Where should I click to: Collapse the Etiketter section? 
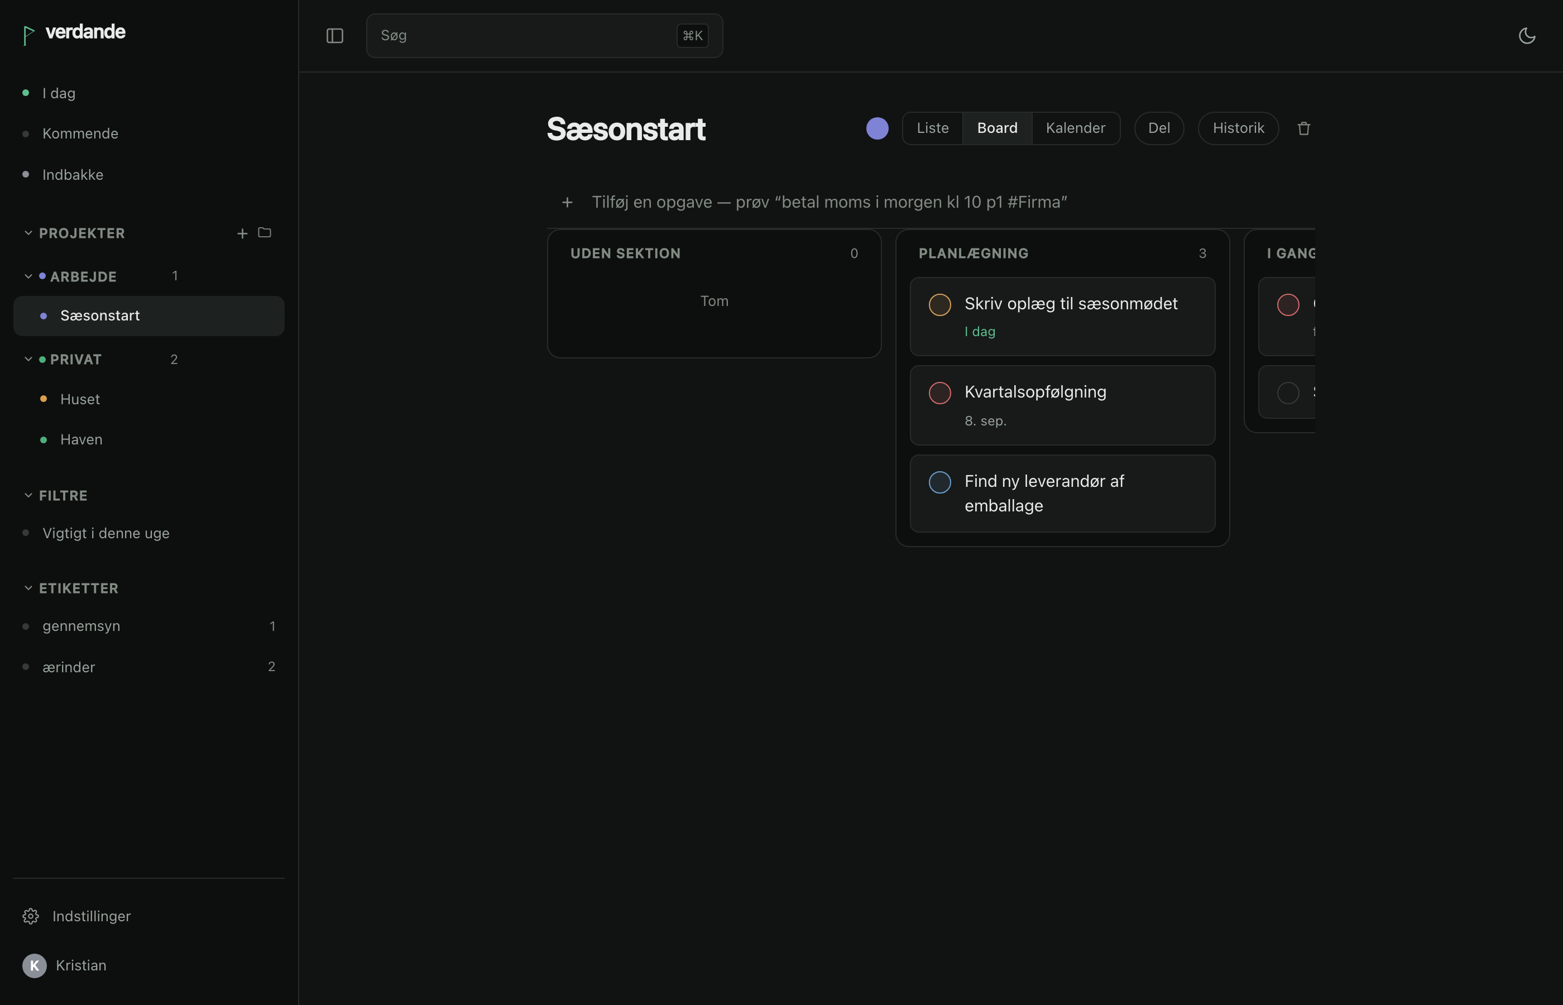point(28,588)
